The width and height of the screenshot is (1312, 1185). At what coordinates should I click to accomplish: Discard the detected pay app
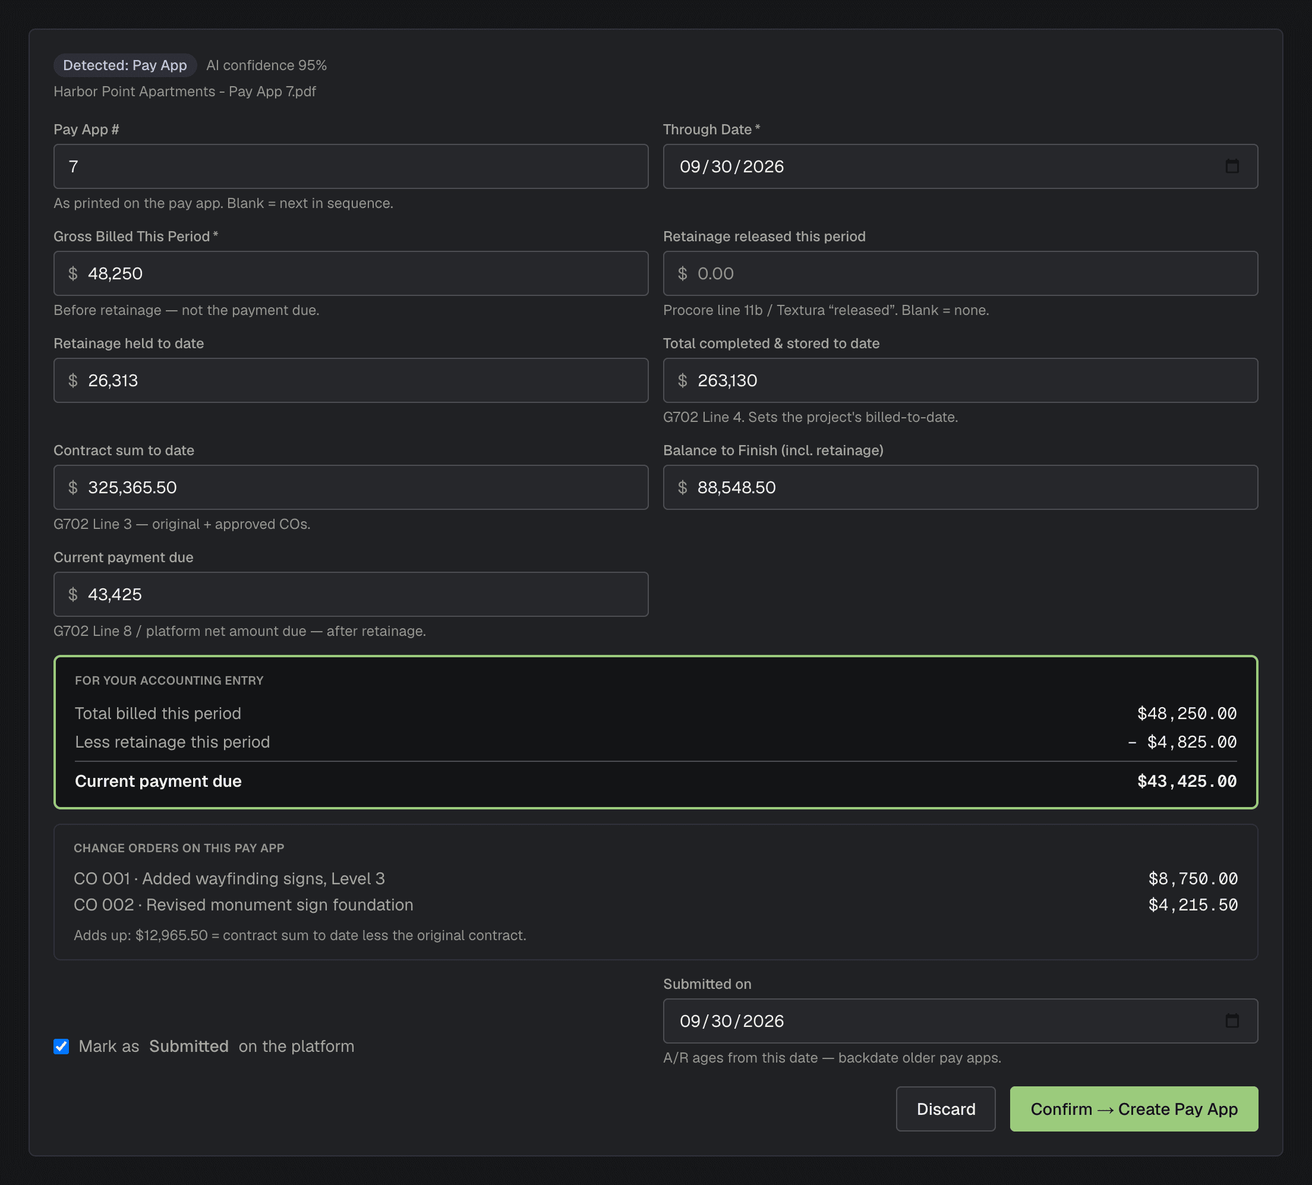[945, 1108]
